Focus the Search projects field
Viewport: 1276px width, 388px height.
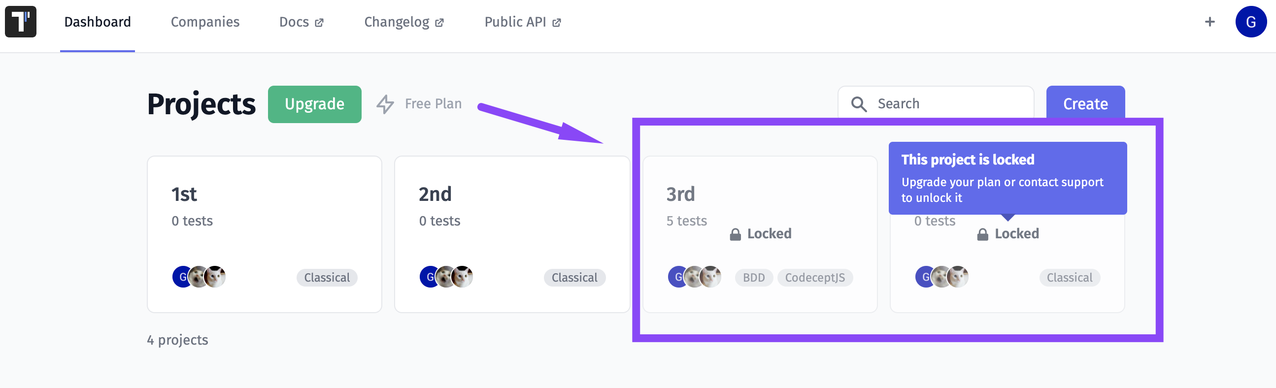(x=936, y=103)
